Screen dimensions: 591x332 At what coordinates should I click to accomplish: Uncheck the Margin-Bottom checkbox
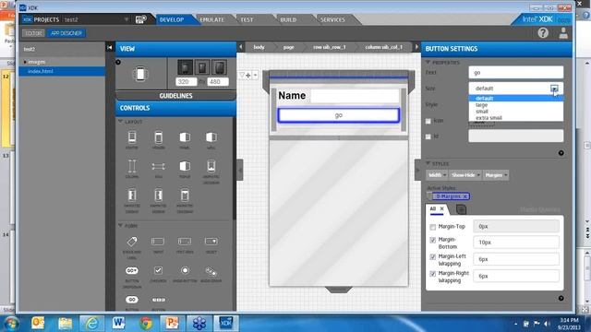[x=433, y=240]
